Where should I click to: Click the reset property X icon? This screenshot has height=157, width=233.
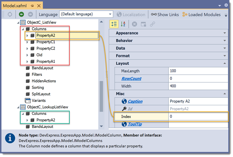[x=134, y=24]
